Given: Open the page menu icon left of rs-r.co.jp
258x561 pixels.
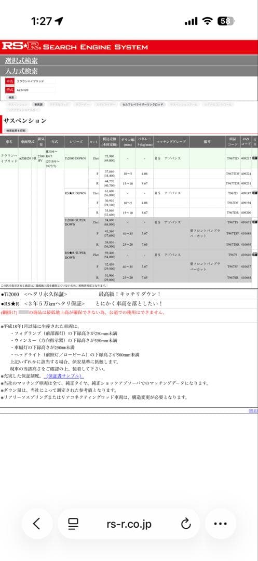Looking at the screenshot, I should pyautogui.click(x=73, y=524).
